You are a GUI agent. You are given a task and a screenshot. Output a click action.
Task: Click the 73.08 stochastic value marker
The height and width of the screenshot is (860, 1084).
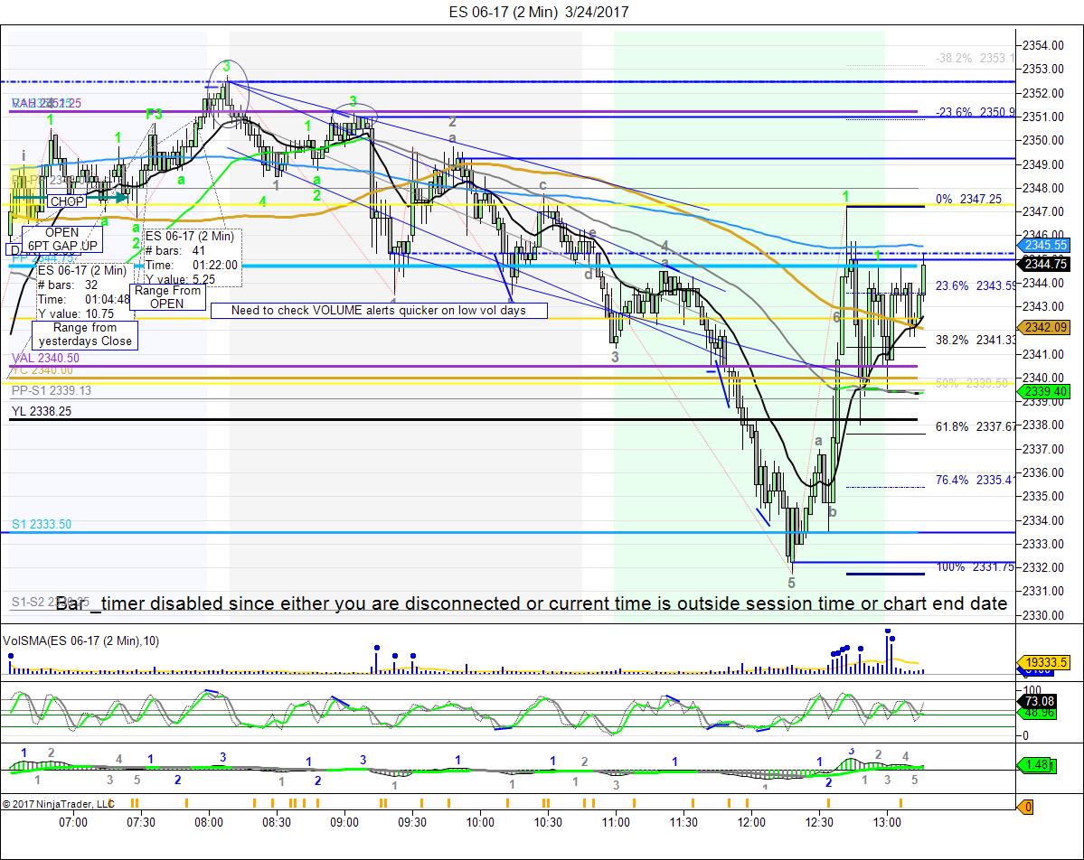tap(1039, 702)
